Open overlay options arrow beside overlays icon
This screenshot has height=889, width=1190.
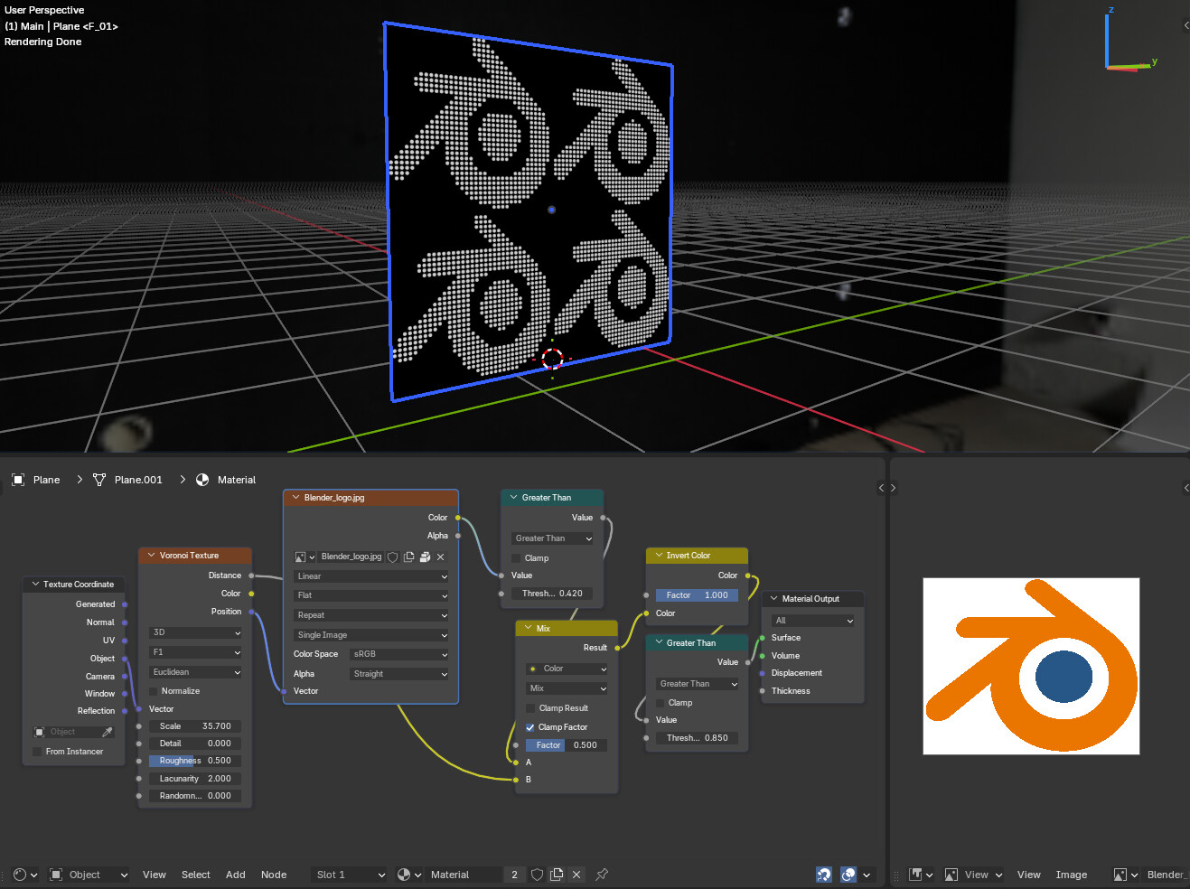(x=867, y=875)
